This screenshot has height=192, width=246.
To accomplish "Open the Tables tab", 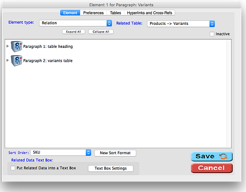I will click(x=115, y=13).
